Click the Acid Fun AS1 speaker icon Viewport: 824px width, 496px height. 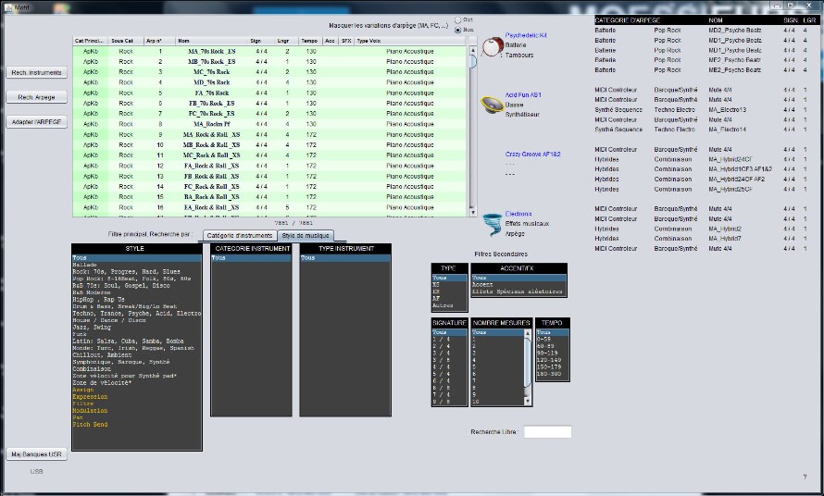click(492, 105)
